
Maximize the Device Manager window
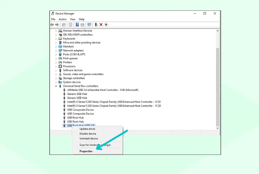(x=205, y=13)
